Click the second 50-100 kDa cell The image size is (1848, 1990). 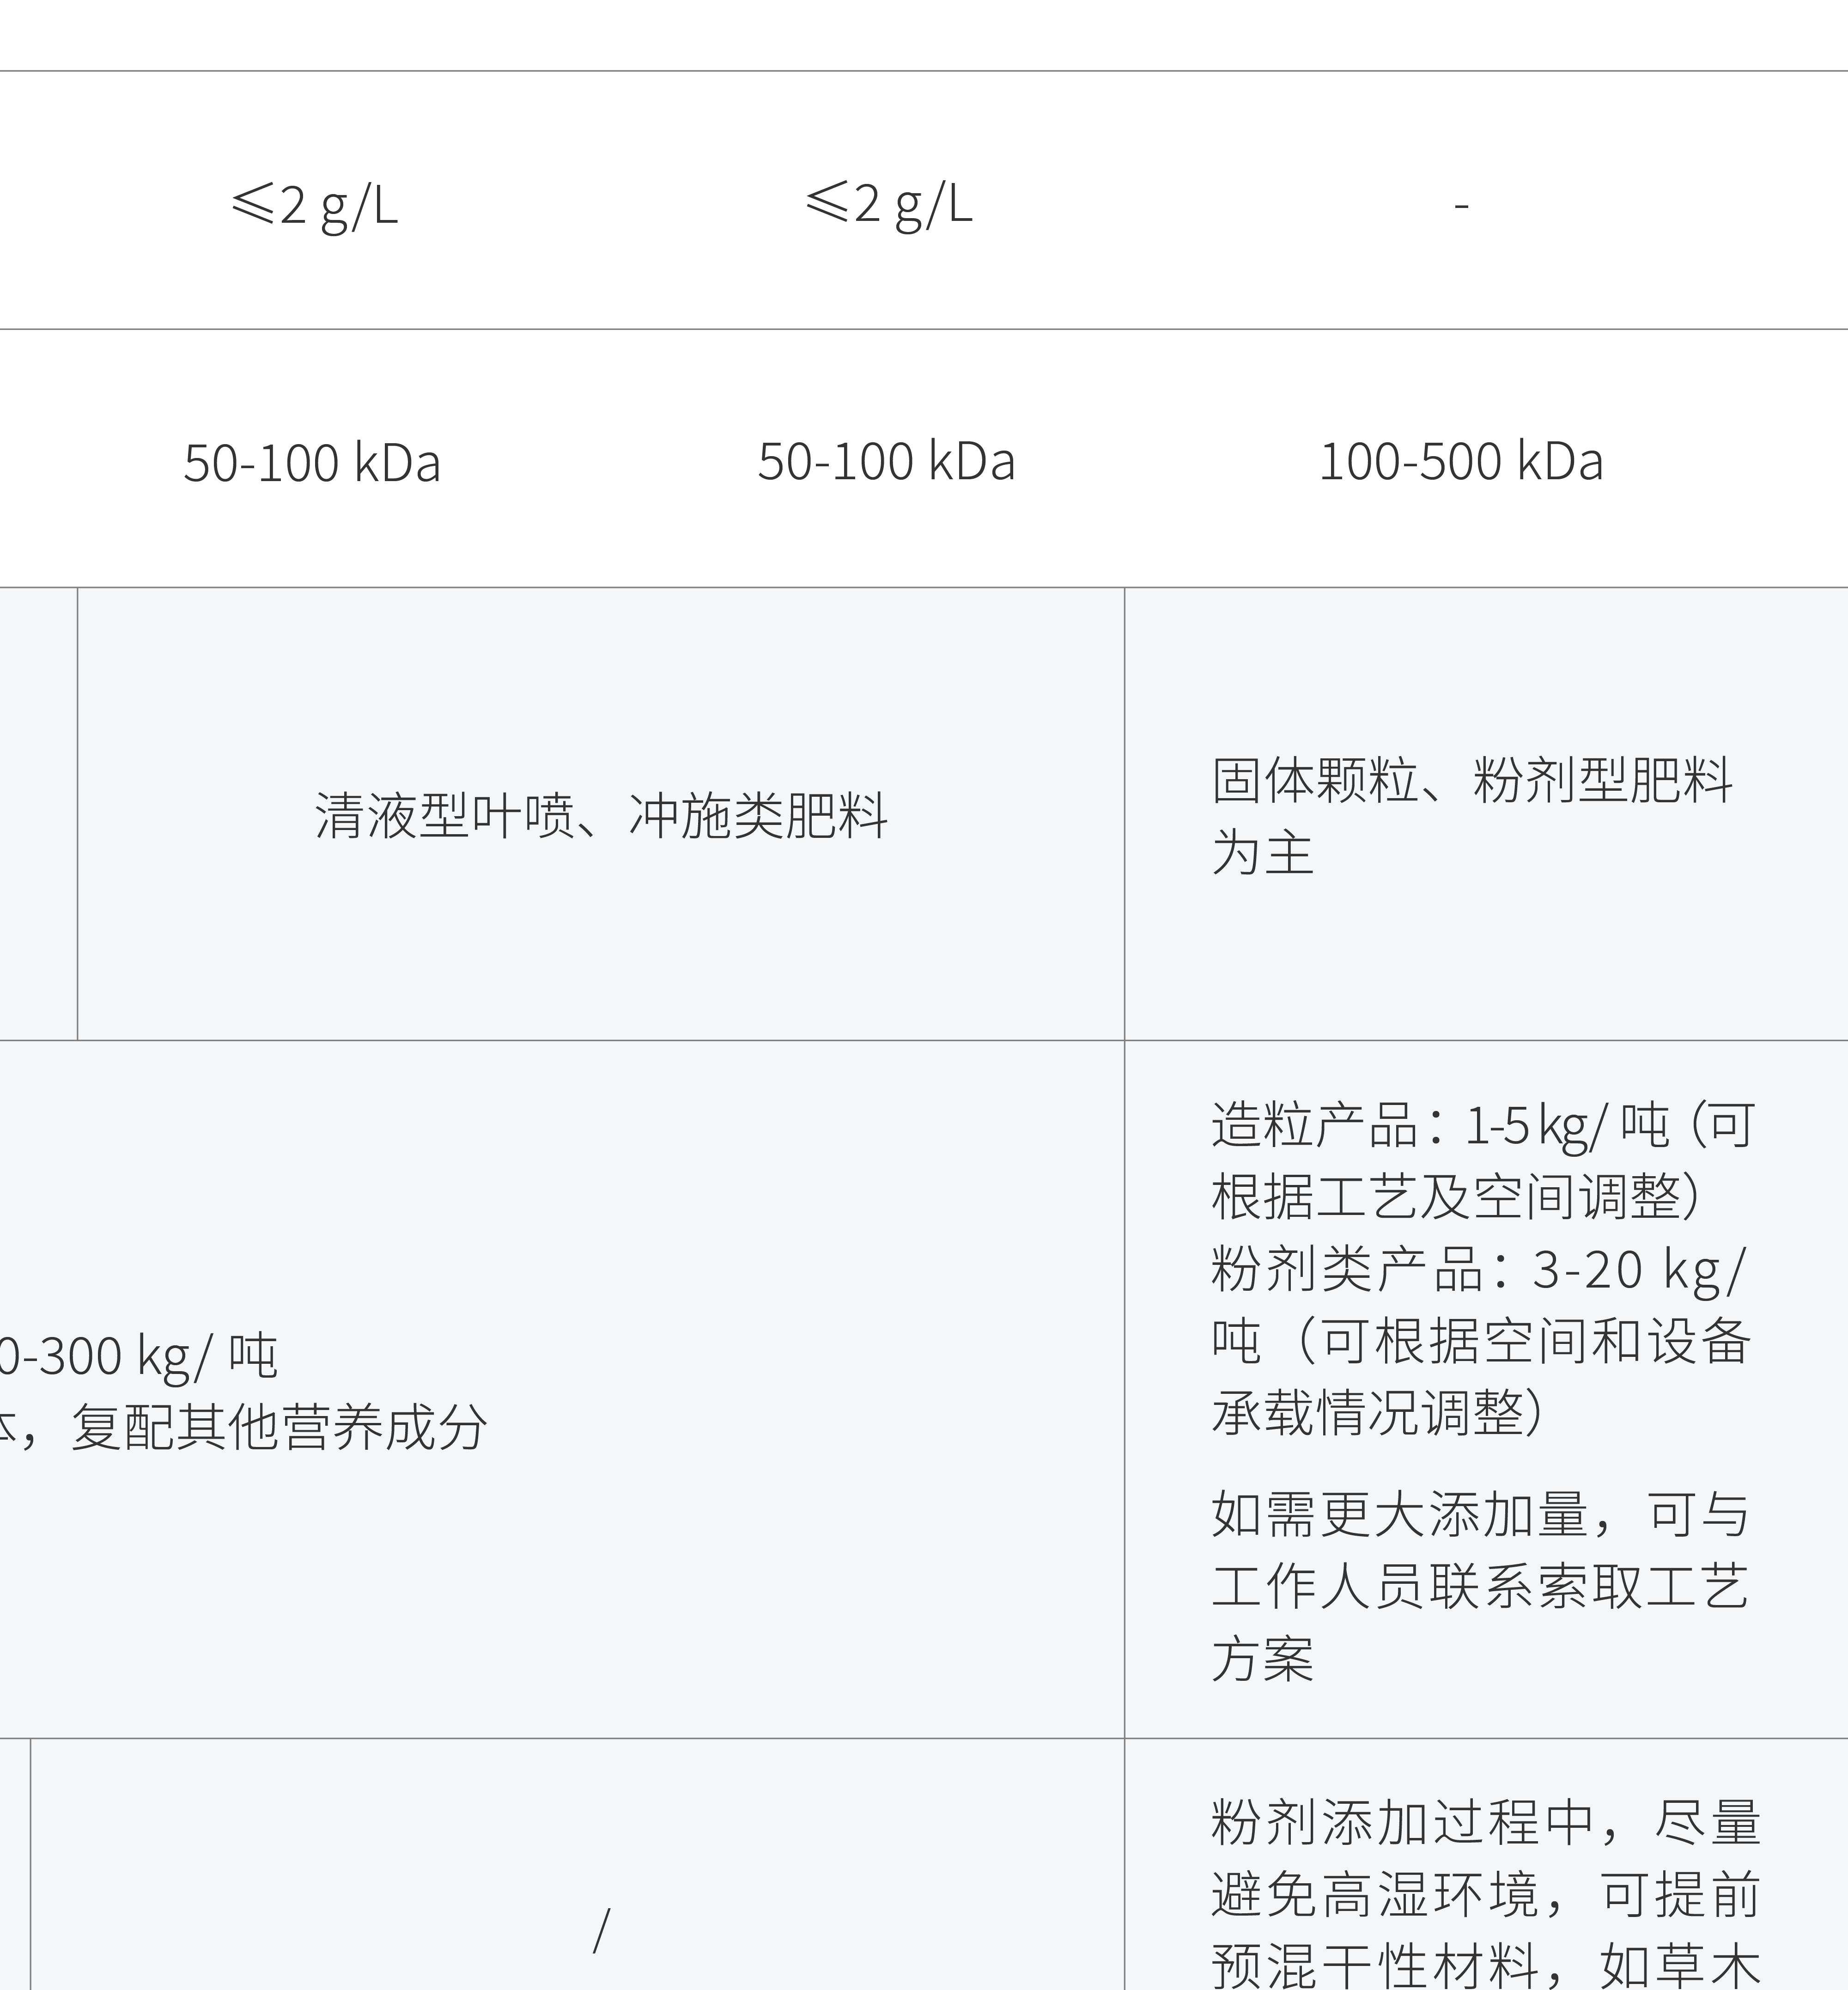[886, 460]
